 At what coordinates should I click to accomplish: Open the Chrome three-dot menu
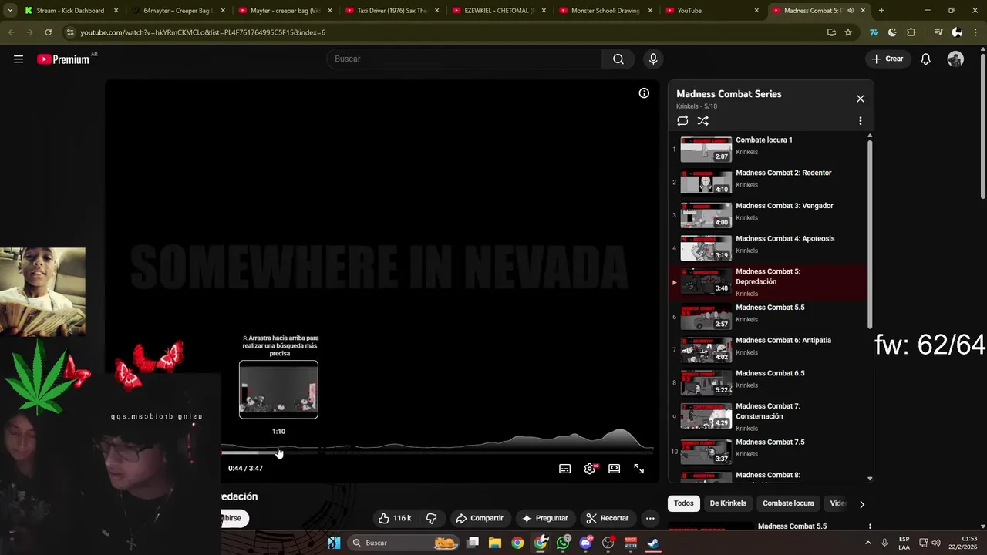pos(975,32)
